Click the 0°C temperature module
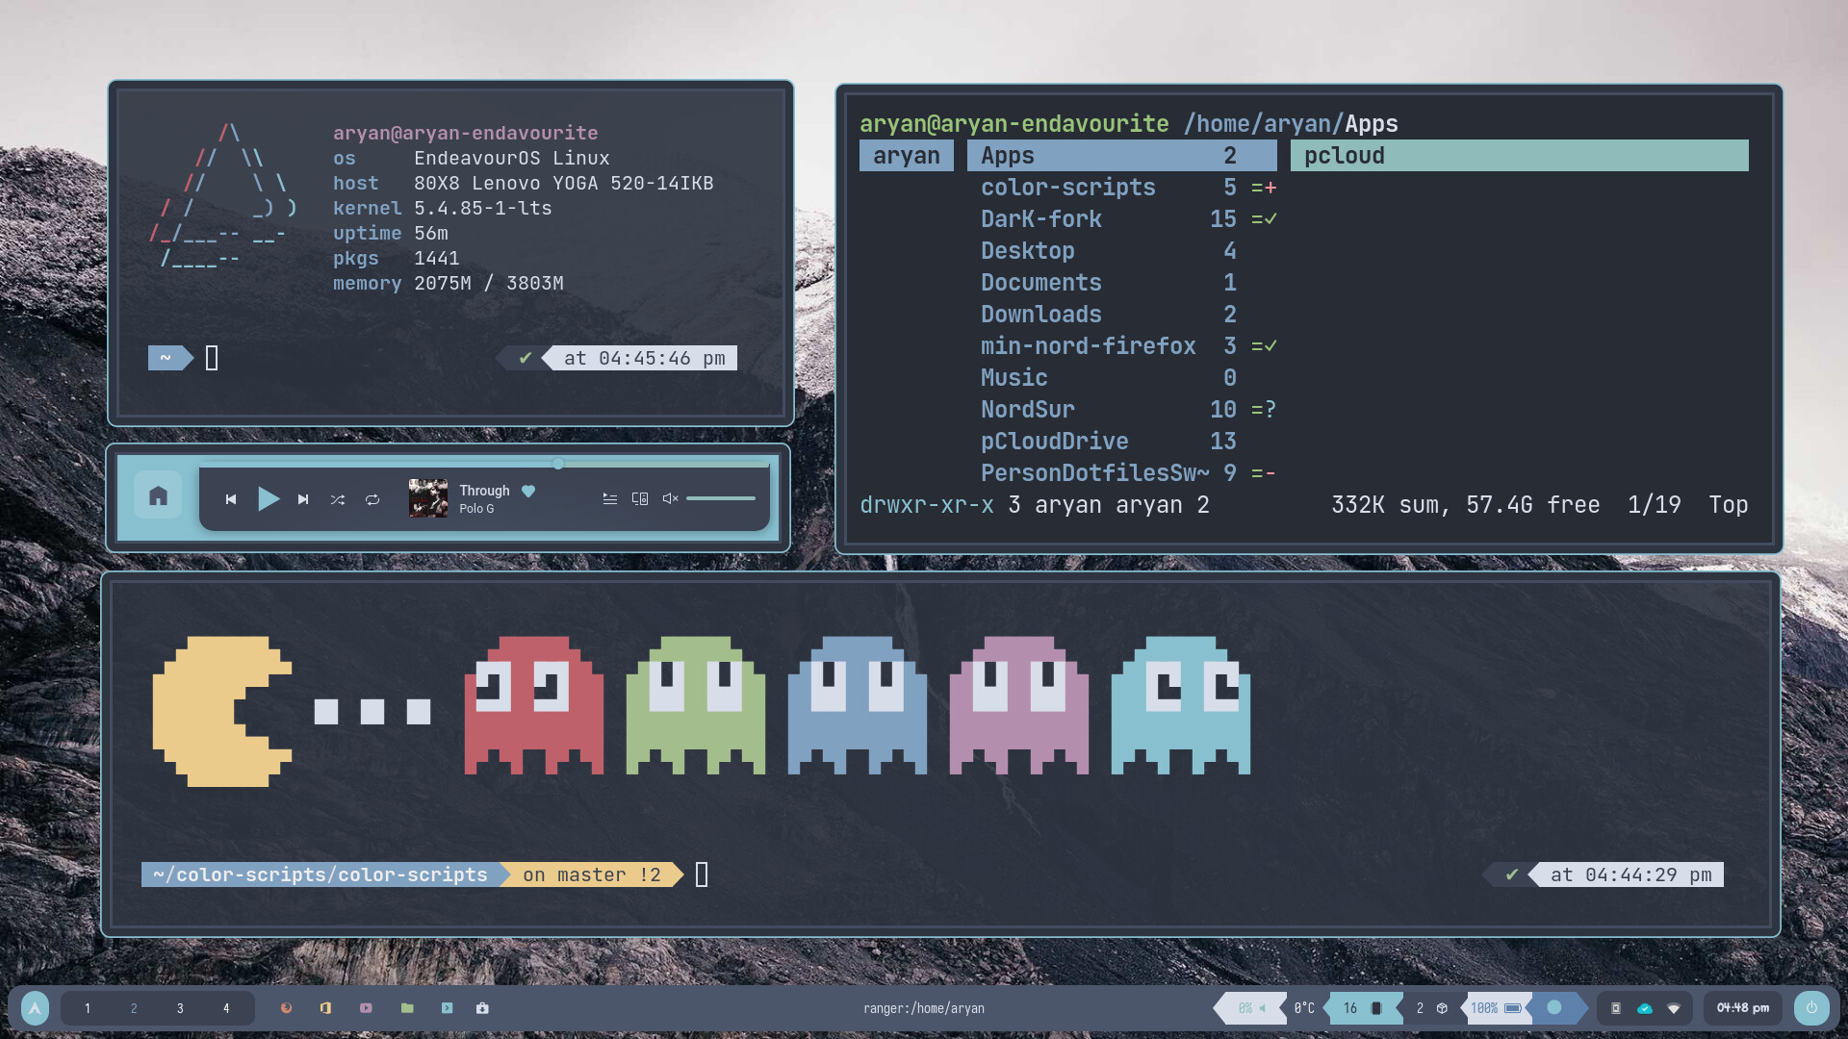The width and height of the screenshot is (1848, 1039). (x=1304, y=1008)
